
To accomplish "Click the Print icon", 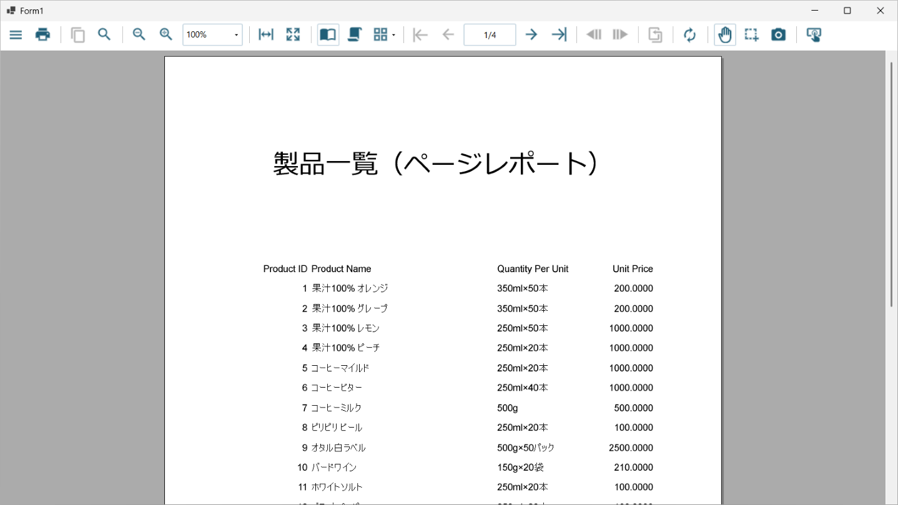I will [42, 35].
